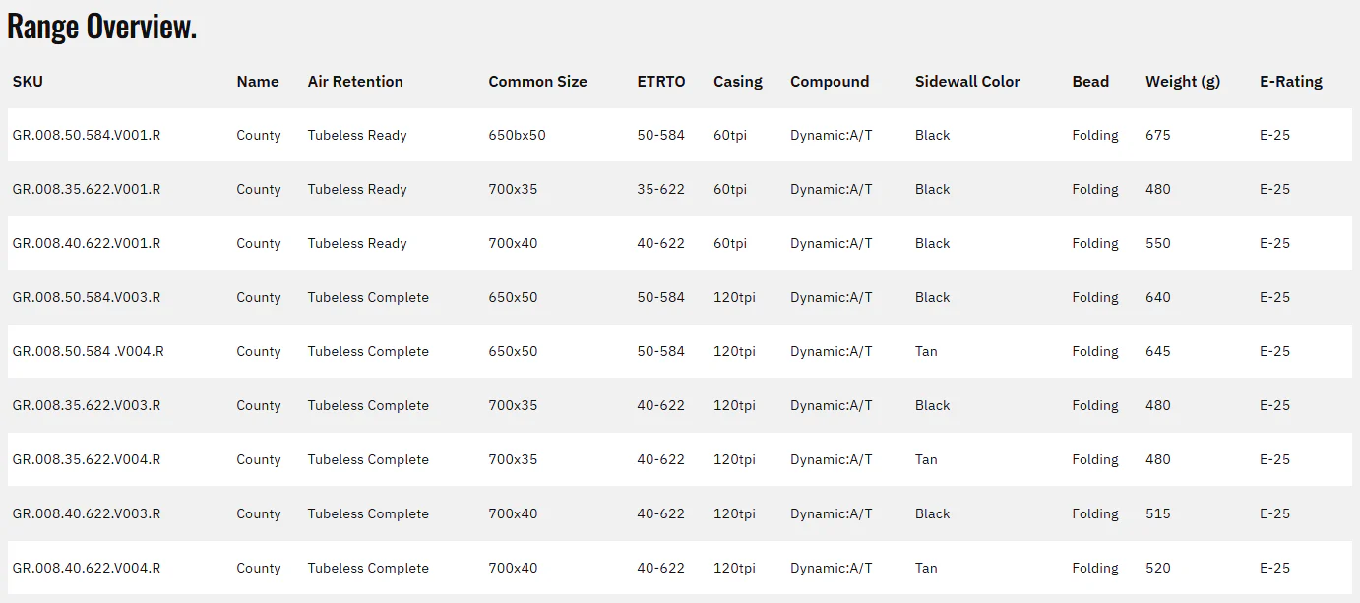This screenshot has width=1360, height=603.
Task: Click the 675 weight value
Action: click(x=1158, y=135)
